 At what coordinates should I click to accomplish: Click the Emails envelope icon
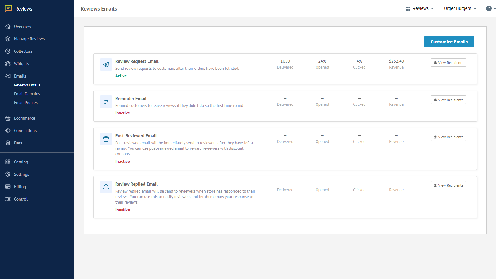(8, 76)
